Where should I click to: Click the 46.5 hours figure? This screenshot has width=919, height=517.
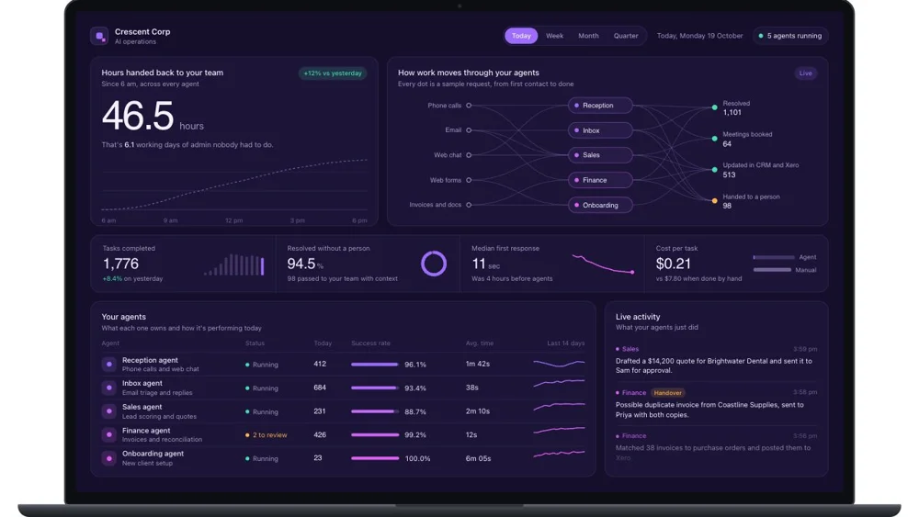153,116
